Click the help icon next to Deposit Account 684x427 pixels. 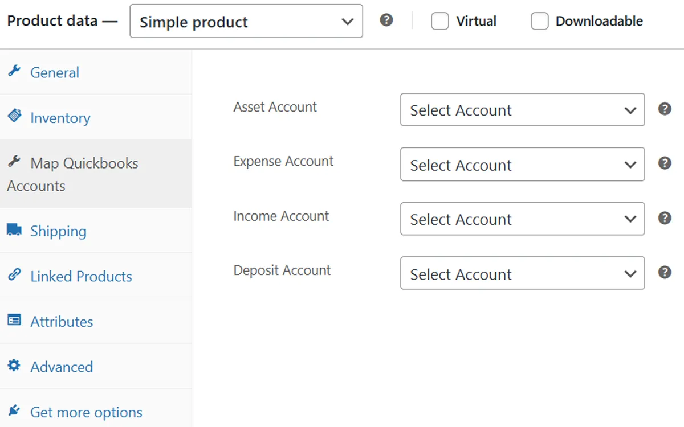[x=665, y=272]
